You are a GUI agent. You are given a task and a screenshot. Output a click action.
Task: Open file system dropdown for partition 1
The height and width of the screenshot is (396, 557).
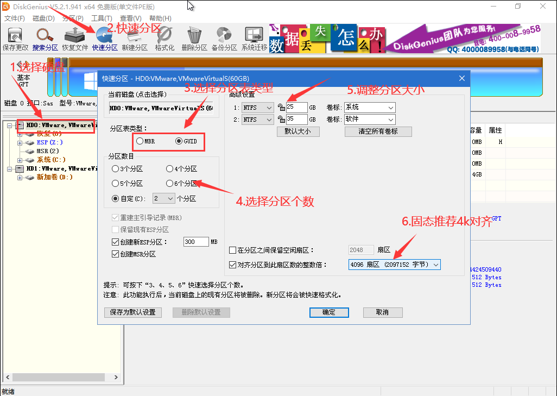pos(257,108)
